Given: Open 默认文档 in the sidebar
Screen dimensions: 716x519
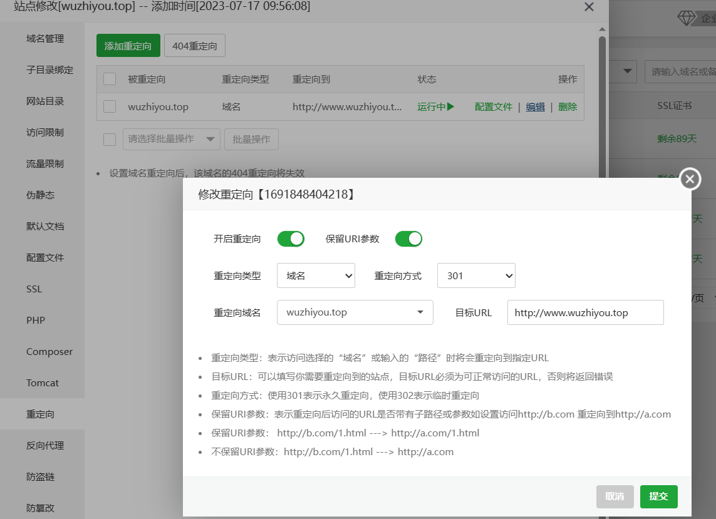Looking at the screenshot, I should click(x=44, y=227).
